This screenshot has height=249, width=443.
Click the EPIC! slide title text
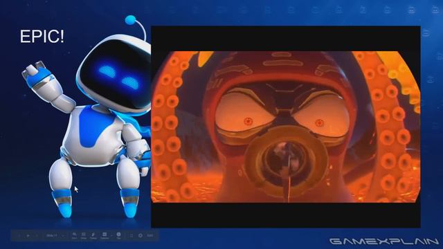[42, 37]
